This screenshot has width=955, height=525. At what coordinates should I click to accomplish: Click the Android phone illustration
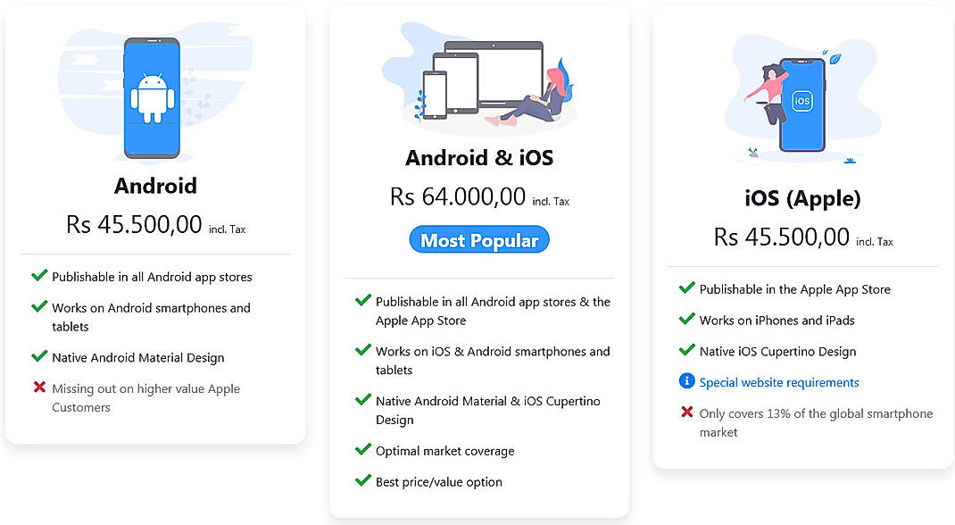pyautogui.click(x=155, y=96)
